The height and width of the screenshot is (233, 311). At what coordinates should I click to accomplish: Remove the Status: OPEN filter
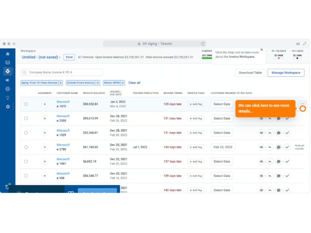point(123,83)
